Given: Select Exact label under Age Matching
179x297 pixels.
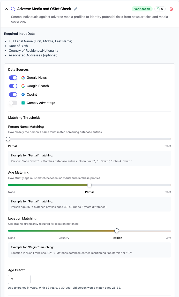Looking at the screenshot, I should point(167,192).
